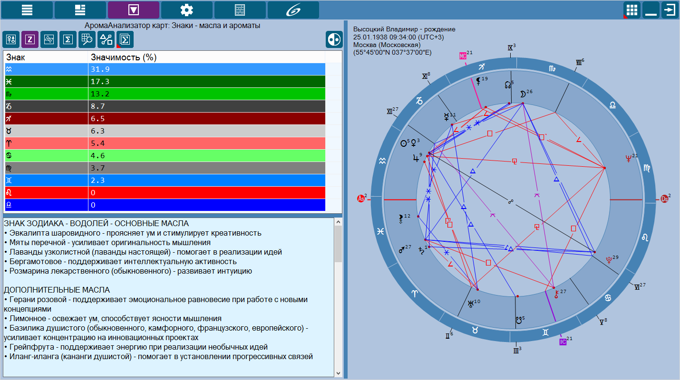This screenshot has height=380, width=680.
Task: Select the shapes connection diagram icon
Action: pos(106,40)
